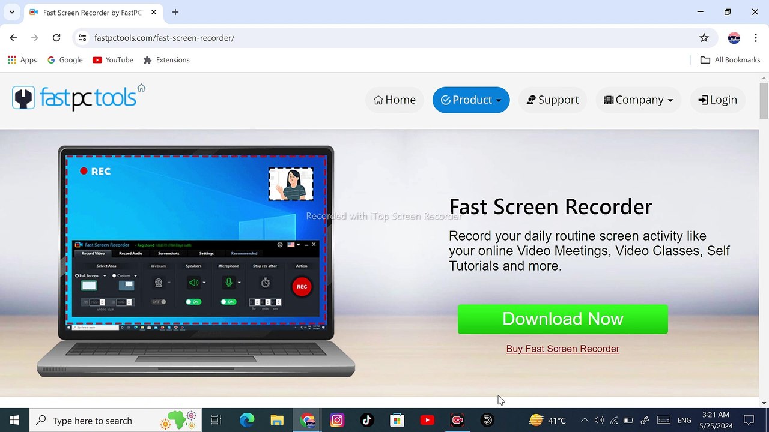Follow the Buy Fast Screen Recorder link
769x432 pixels.
point(563,349)
